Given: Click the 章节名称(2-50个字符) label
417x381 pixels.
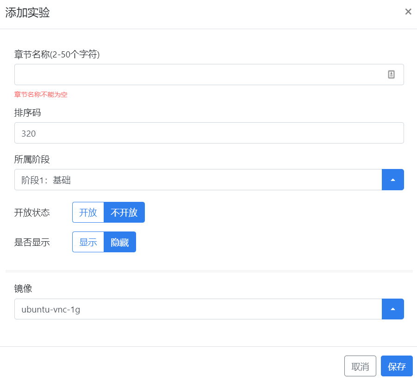Looking at the screenshot, I should coord(57,55).
